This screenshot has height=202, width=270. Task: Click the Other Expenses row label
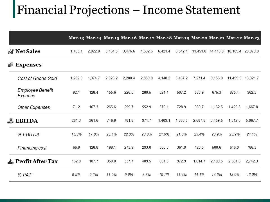[34, 107]
